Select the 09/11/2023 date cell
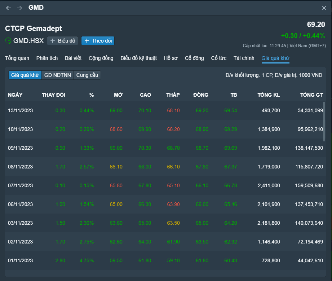The image size is (332, 281). [20, 148]
